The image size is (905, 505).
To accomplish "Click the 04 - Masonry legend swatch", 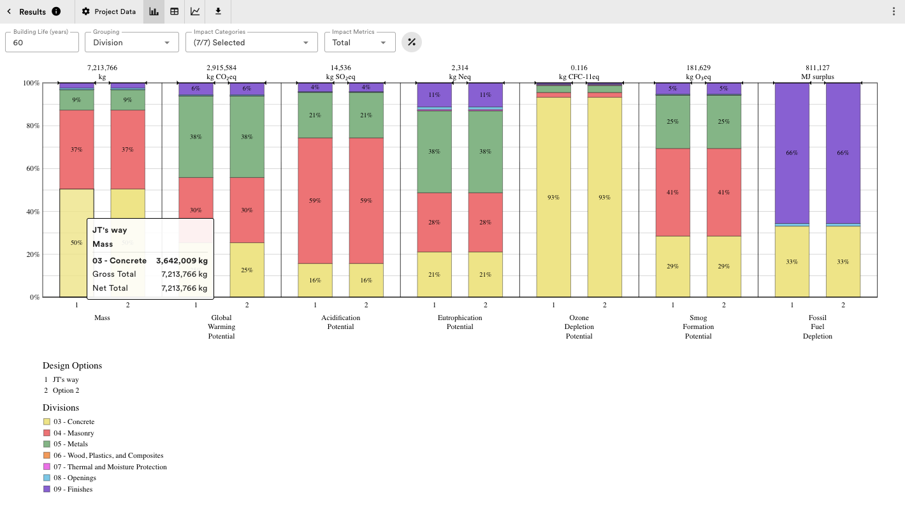I will (47, 433).
